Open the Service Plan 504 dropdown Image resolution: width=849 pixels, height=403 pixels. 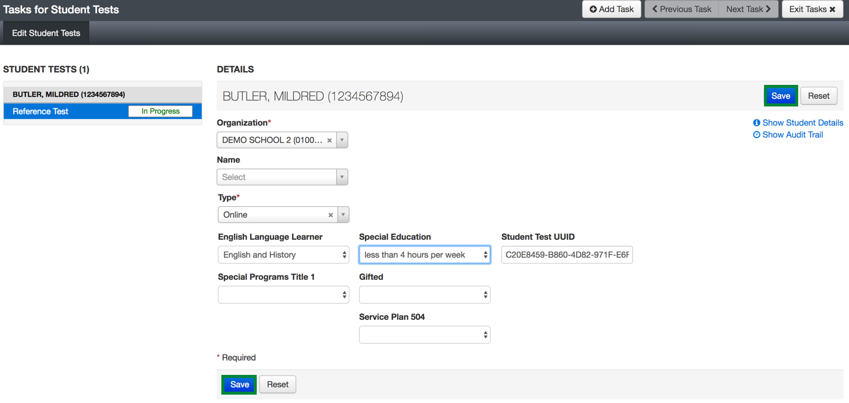pos(424,335)
